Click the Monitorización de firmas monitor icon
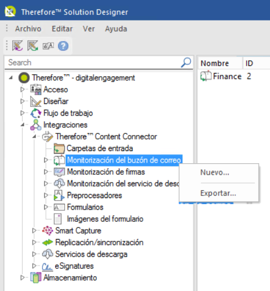Viewport: 270px width, 291px height. pyautogui.click(x=59, y=172)
